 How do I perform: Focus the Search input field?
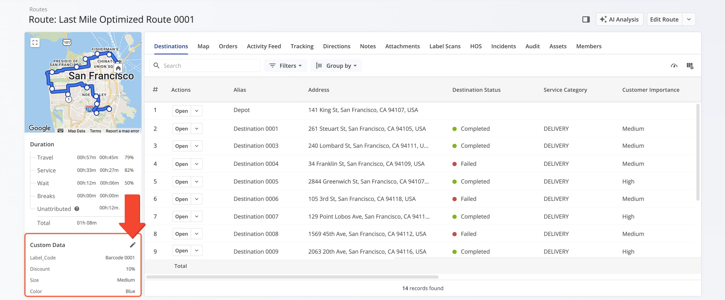tap(205, 66)
